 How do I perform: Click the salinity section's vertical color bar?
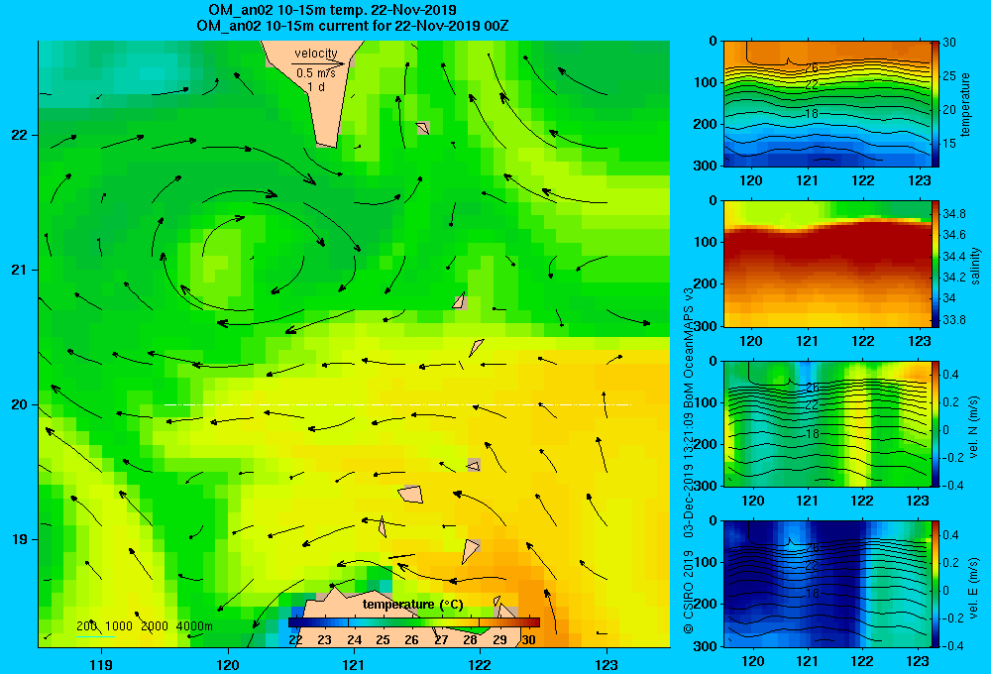[x=936, y=264]
